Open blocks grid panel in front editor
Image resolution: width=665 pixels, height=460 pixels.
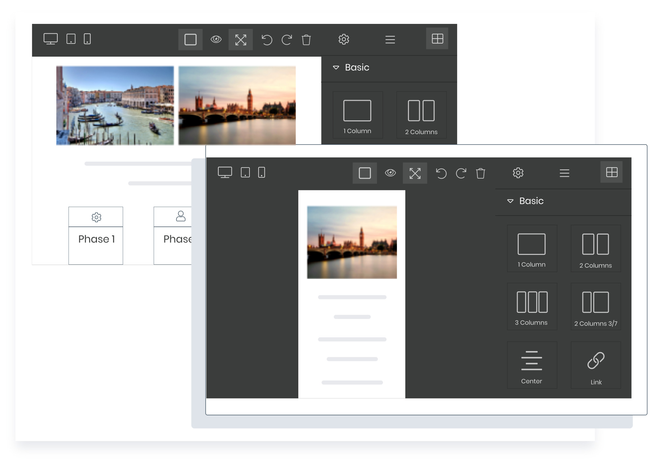tap(612, 172)
